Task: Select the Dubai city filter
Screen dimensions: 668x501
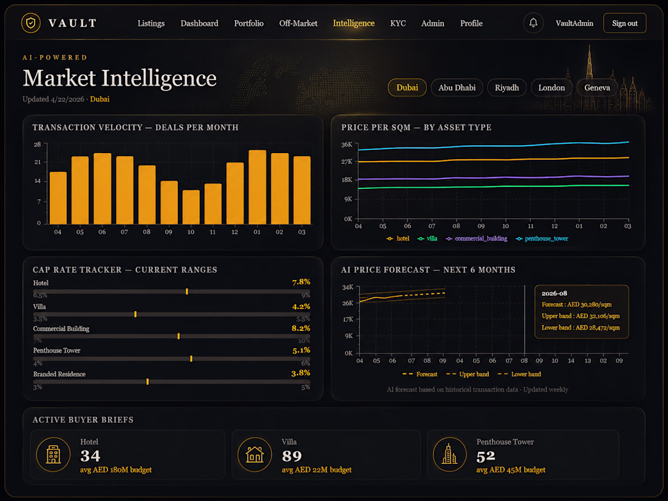Action: pyautogui.click(x=407, y=87)
